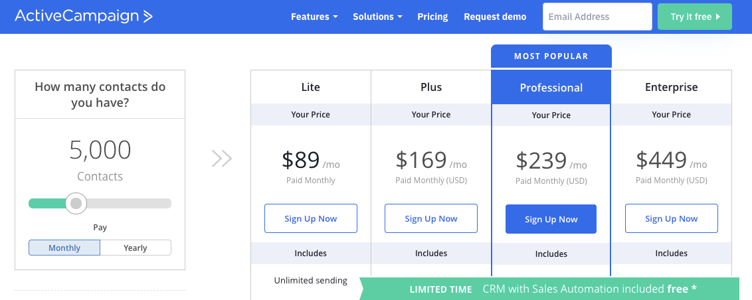Select Monthly payment option

[x=64, y=248]
